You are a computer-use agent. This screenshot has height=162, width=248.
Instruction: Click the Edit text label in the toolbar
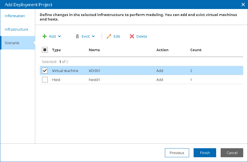click(117, 36)
